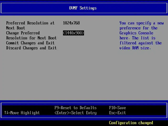The image size is (168, 126).
Task: Click the OVMF Settings title
Action: click(83, 8)
